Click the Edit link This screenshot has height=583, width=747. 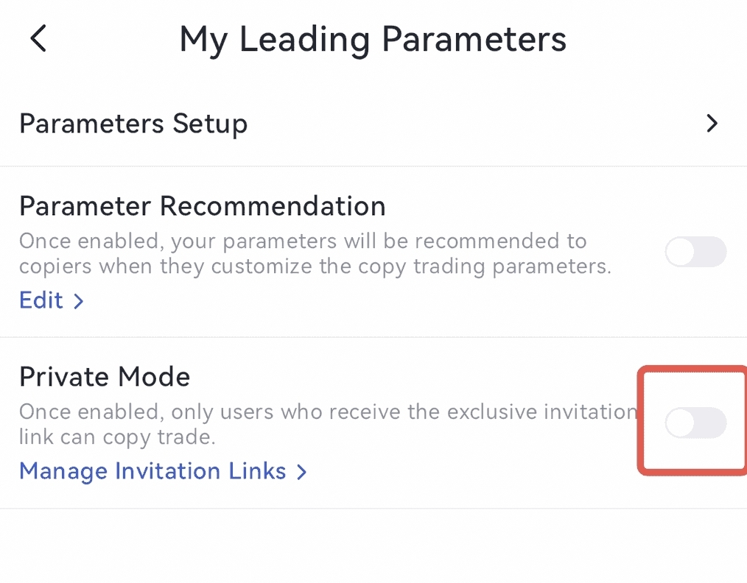41,300
